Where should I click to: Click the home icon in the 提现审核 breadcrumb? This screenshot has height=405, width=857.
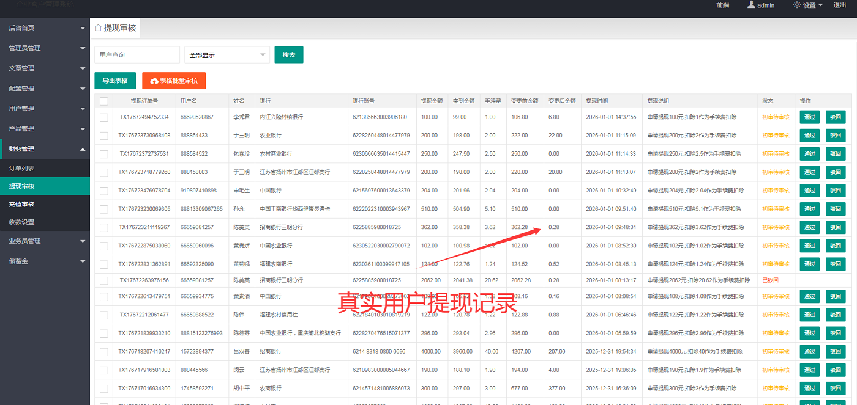tap(97, 27)
